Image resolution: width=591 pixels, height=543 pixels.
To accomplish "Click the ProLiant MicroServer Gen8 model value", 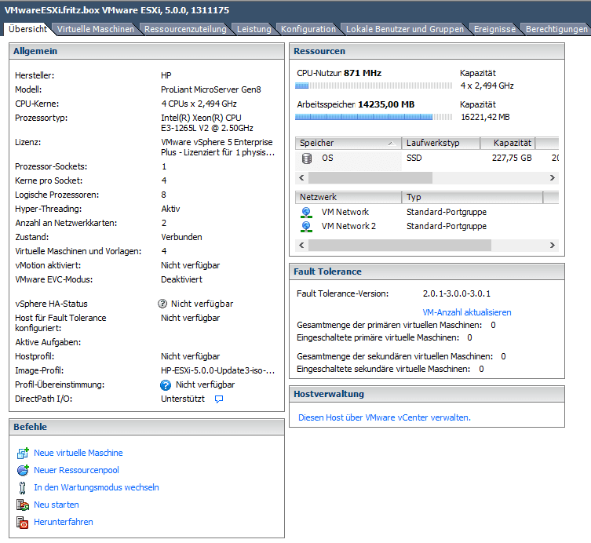I will [x=210, y=89].
